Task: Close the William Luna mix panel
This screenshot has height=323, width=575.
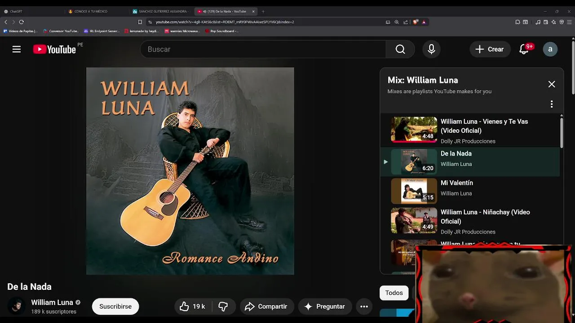Action: pyautogui.click(x=552, y=84)
